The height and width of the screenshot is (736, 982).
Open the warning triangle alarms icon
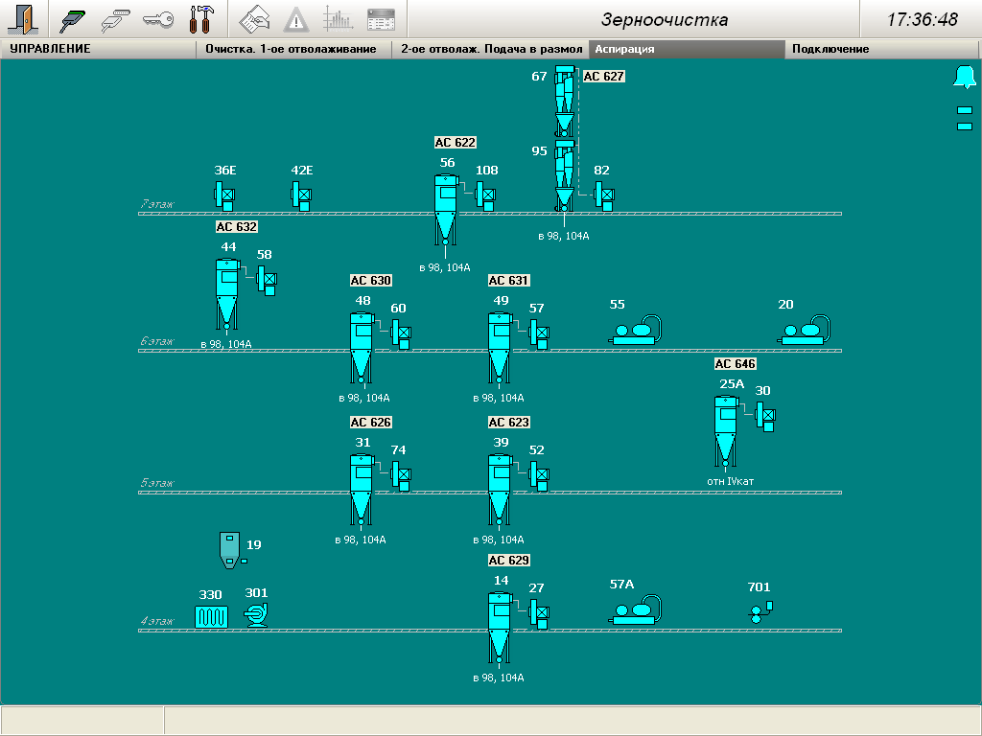coord(296,19)
